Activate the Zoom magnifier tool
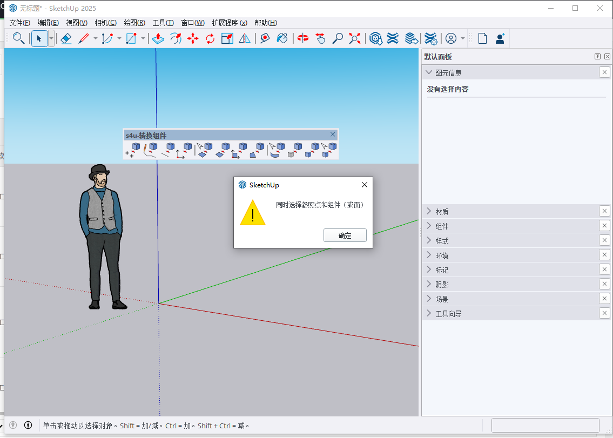 click(338, 38)
